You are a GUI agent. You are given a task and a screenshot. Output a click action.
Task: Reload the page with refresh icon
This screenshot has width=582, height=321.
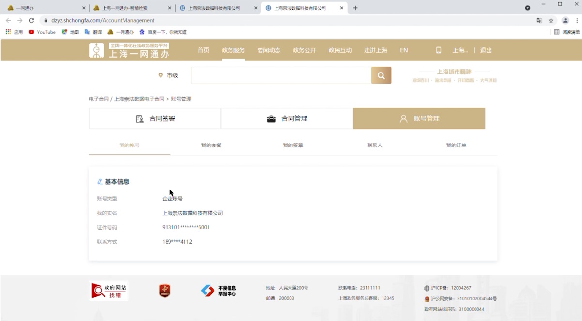coord(31,21)
